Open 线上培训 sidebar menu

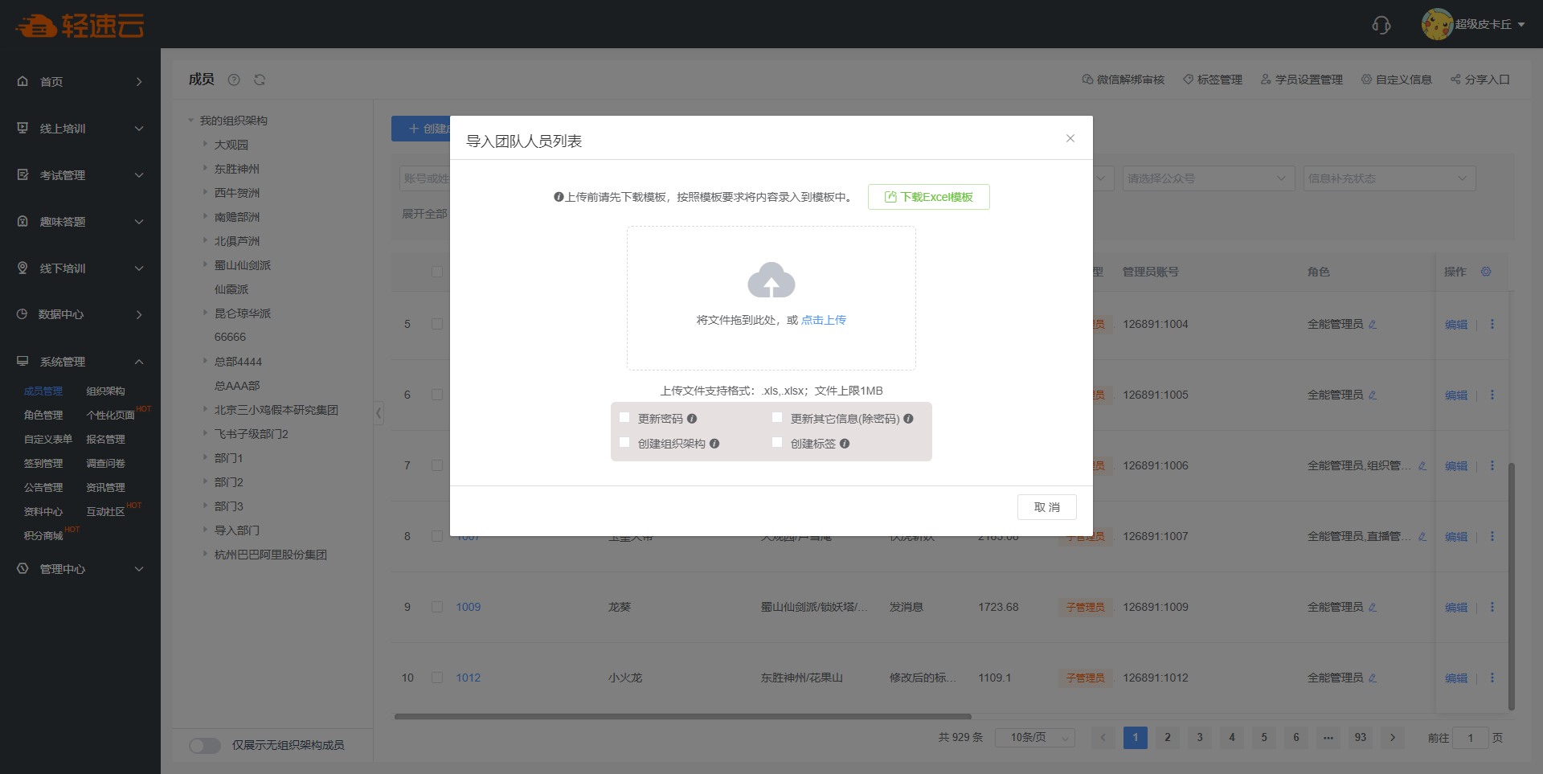coord(80,129)
